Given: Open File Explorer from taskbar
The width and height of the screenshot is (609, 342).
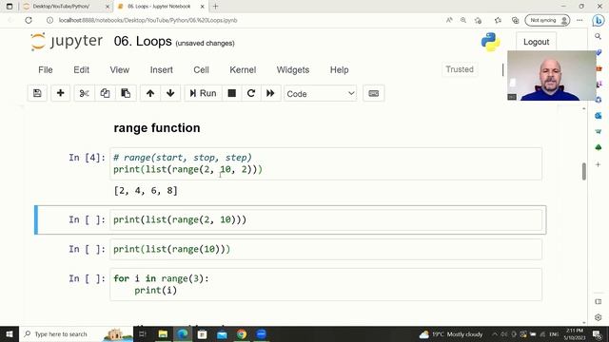Looking at the screenshot, I should coord(163,334).
